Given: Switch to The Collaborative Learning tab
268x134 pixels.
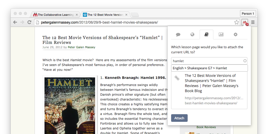Looking at the screenshot, I should tap(55, 15).
